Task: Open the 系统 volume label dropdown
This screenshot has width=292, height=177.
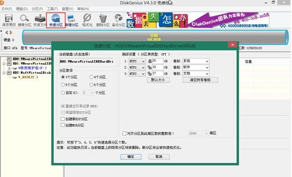Action: (196, 61)
